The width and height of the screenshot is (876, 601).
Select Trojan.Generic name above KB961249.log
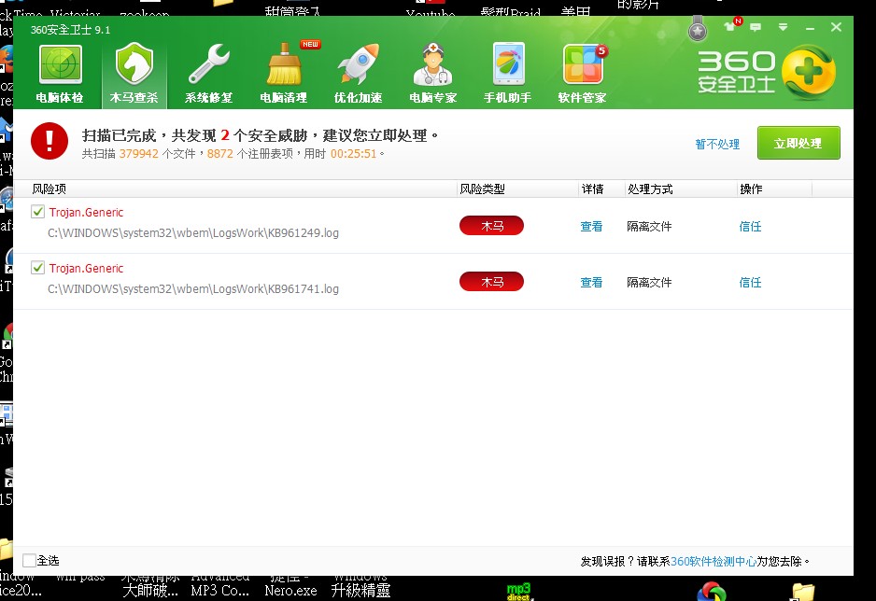click(86, 212)
